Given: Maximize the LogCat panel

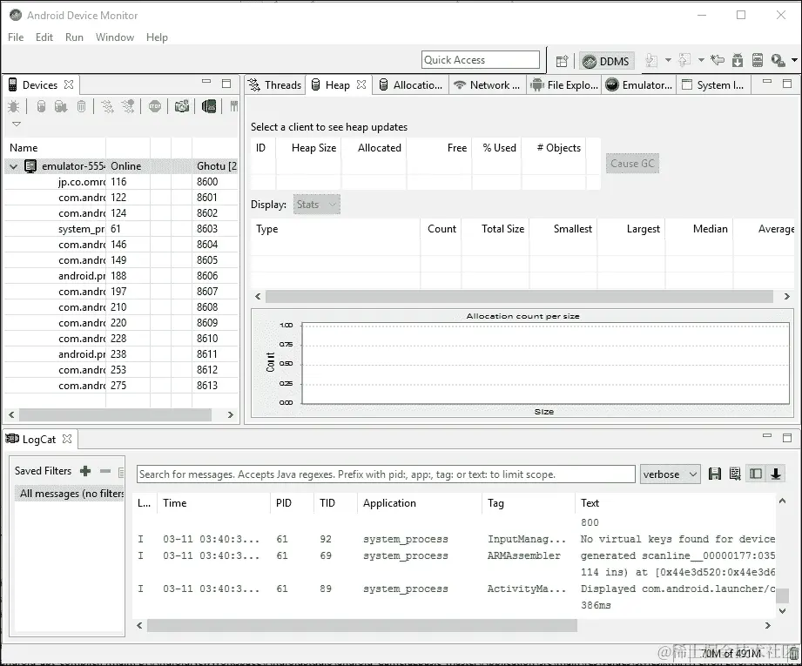Looking at the screenshot, I should (x=787, y=437).
